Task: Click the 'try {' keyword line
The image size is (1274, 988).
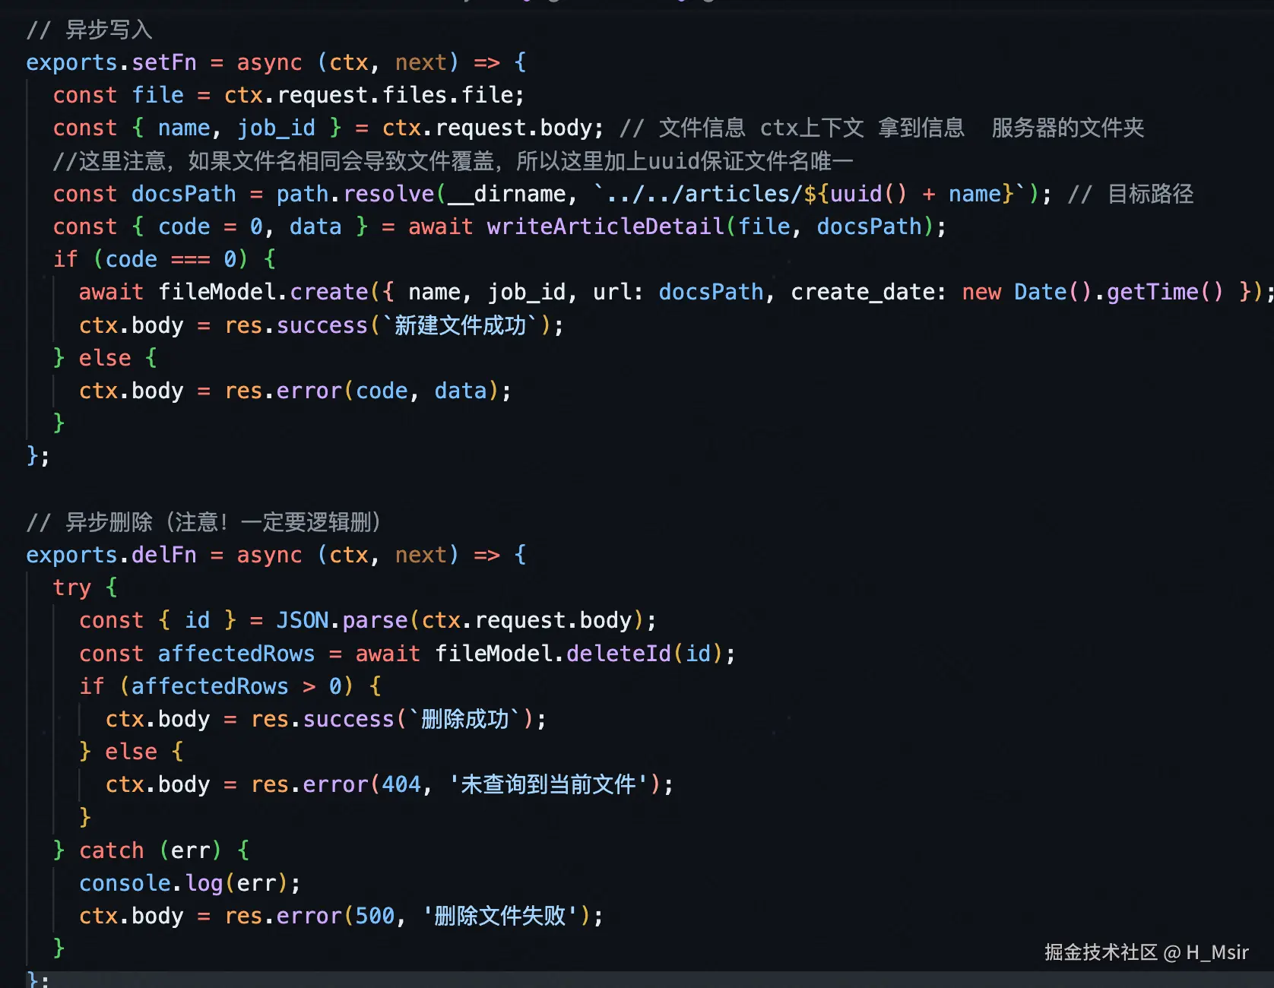Action: (x=85, y=587)
